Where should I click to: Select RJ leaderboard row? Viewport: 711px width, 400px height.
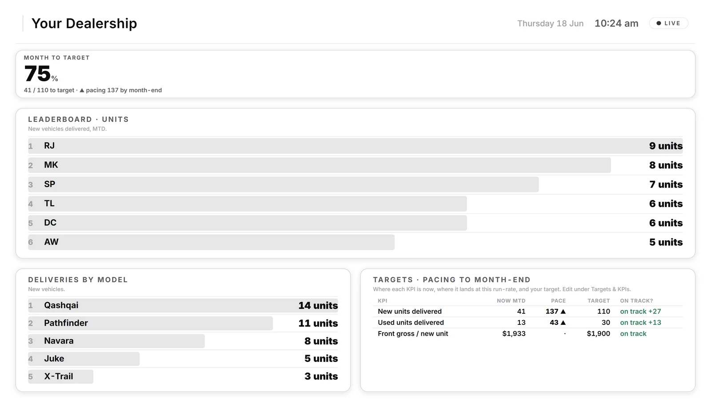[355, 146]
